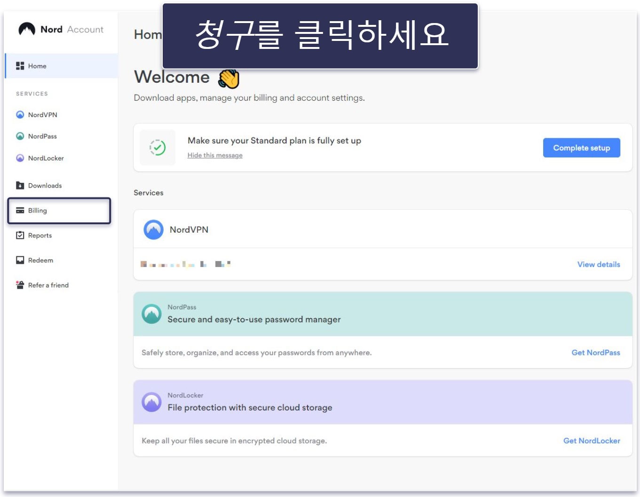Screen dimensions: 640x497
Task: Click Get NordLocker link
Action: 592,441
